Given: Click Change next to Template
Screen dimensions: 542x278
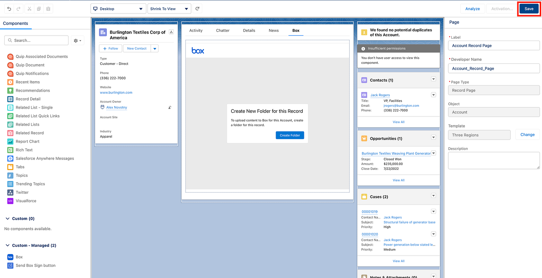Looking at the screenshot, I should 527,135.
